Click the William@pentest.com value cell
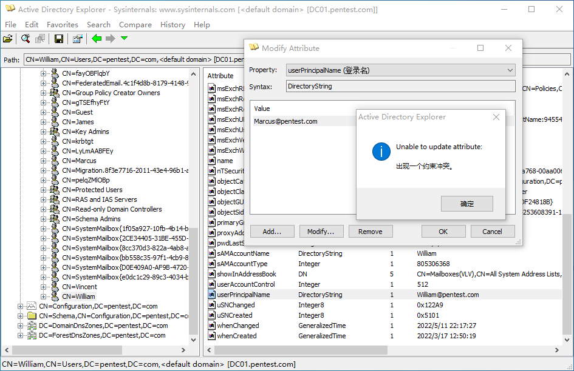 tap(448, 295)
